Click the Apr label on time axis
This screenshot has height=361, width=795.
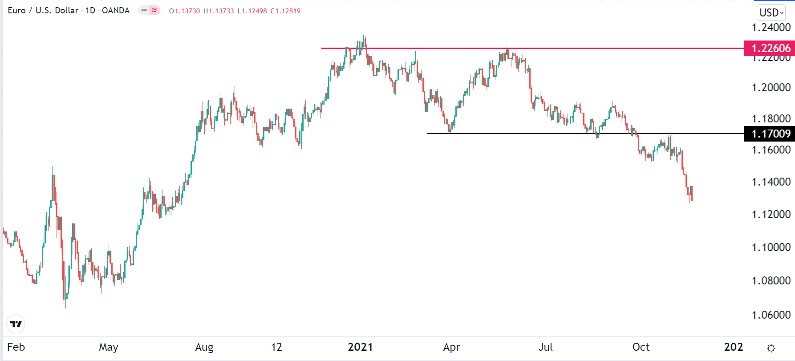click(451, 347)
